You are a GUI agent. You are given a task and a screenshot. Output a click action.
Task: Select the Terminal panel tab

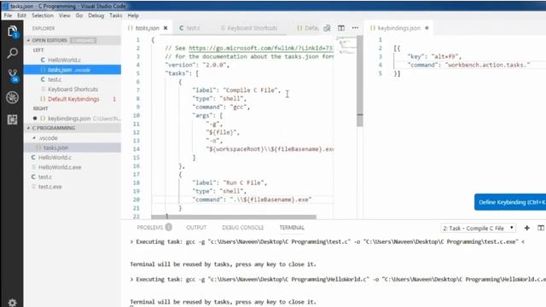click(292, 228)
